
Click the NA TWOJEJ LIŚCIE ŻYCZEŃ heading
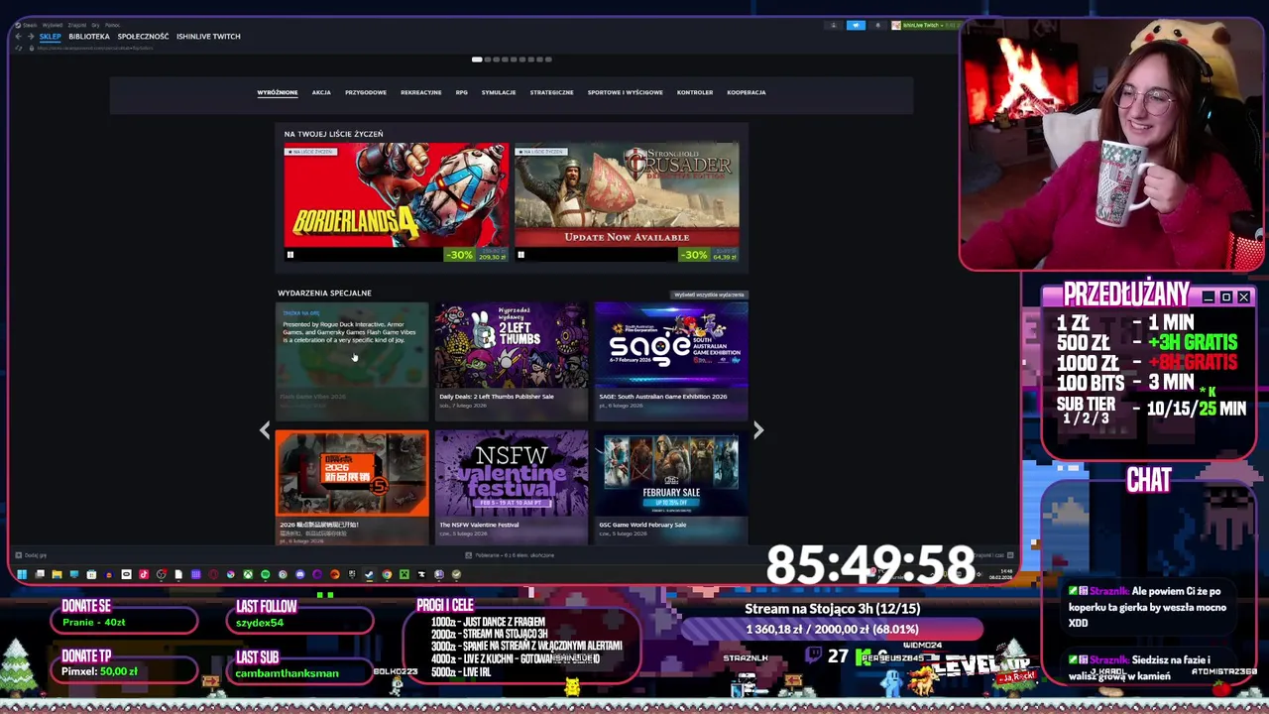pos(333,134)
